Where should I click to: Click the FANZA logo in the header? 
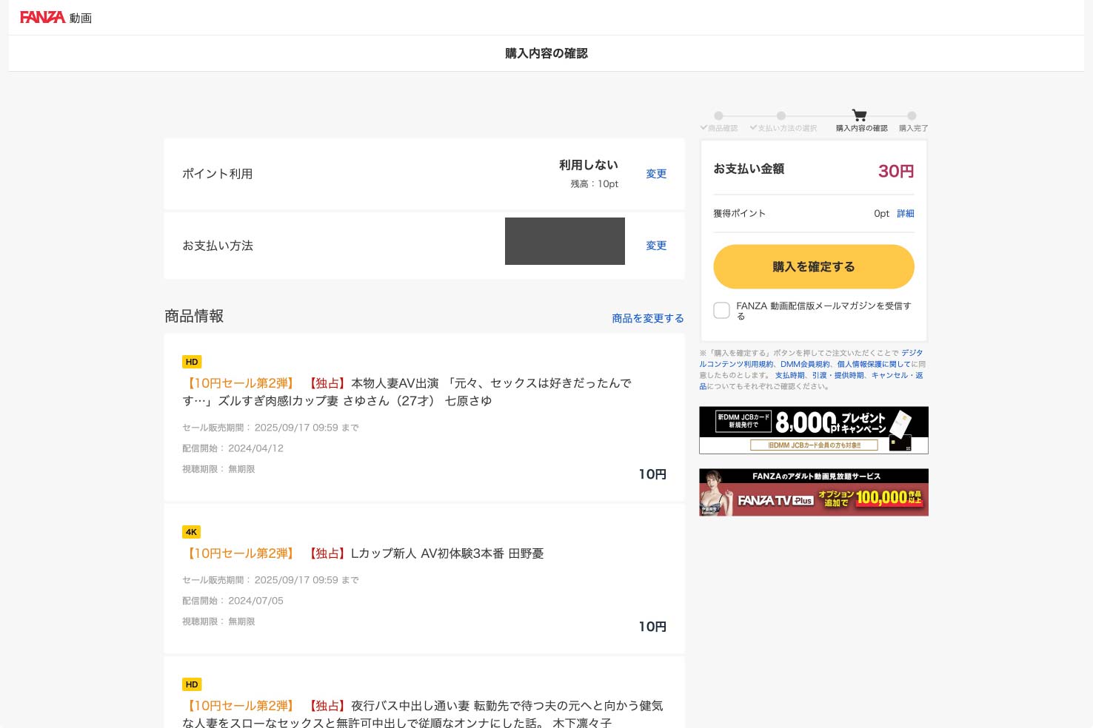[42, 17]
